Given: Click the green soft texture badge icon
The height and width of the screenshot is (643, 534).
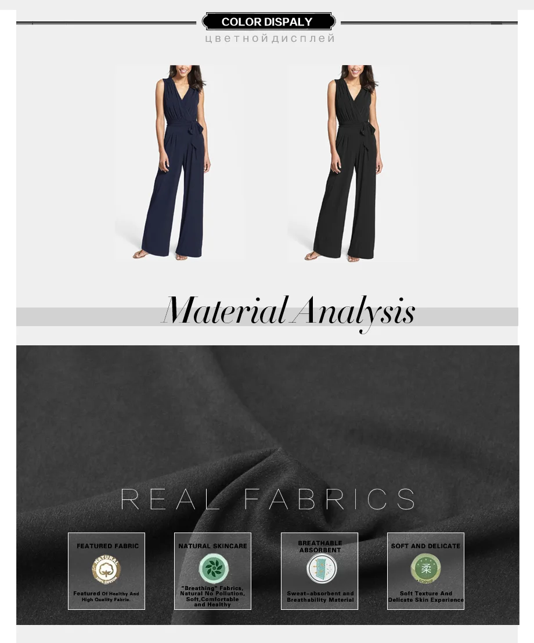Looking at the screenshot, I should (425, 569).
